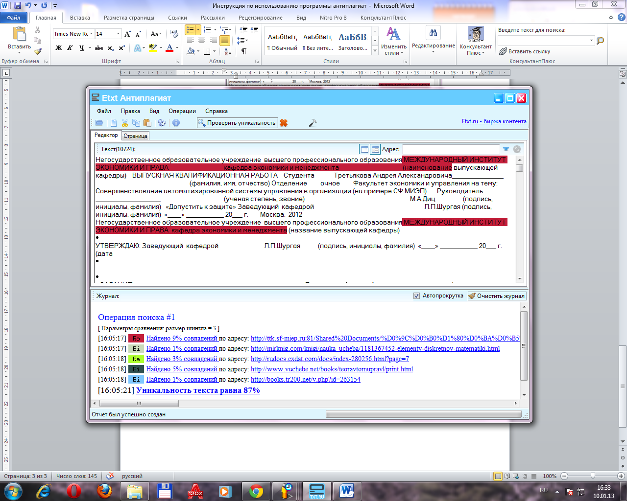
Task: Click red font color A swatch
Action: click(169, 48)
